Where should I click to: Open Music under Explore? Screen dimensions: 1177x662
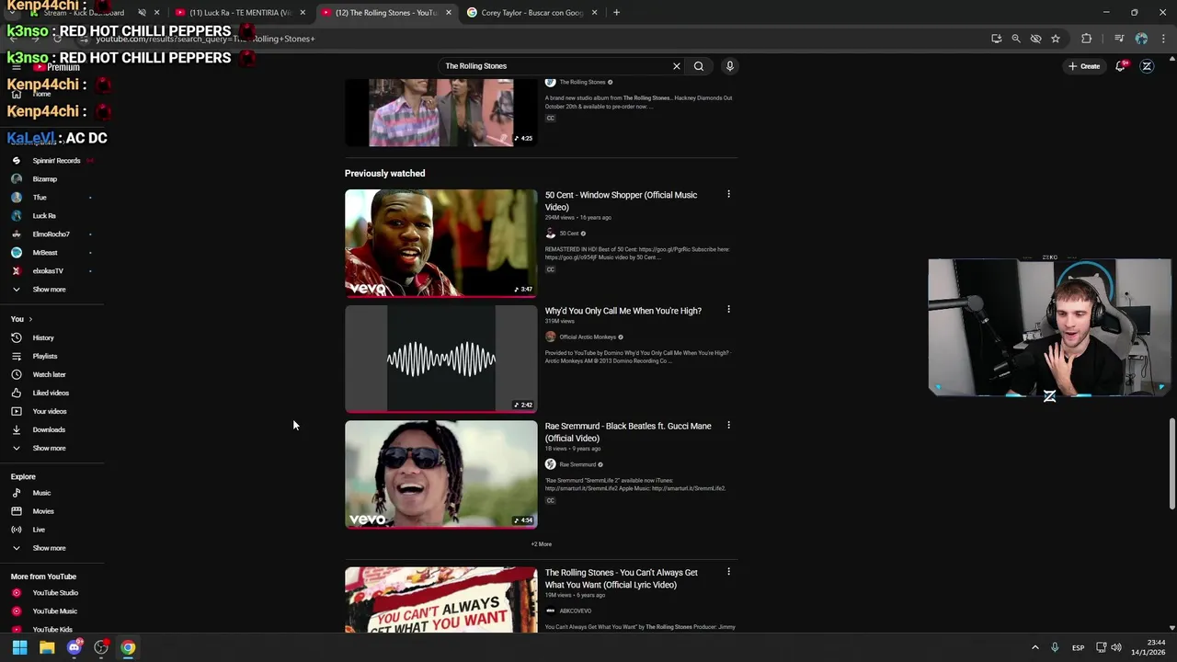[41, 493]
